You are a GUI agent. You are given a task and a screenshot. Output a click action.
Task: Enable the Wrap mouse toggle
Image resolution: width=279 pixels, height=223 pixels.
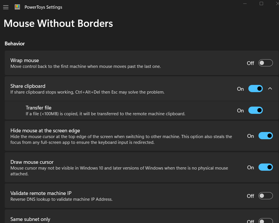point(265,63)
